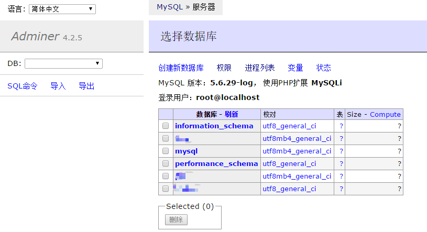Open the language dropdown showing 简体中文
427x232 pixels.
tap(62, 9)
